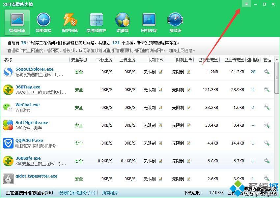Edit upload limit for gidot typesetter.exe
This screenshot has width=280, height=198.
(x=188, y=179)
